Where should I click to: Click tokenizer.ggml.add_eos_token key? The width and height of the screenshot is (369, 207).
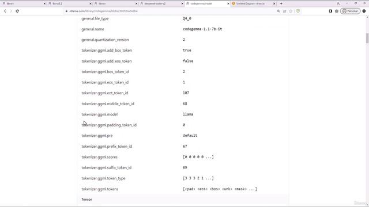click(x=107, y=61)
